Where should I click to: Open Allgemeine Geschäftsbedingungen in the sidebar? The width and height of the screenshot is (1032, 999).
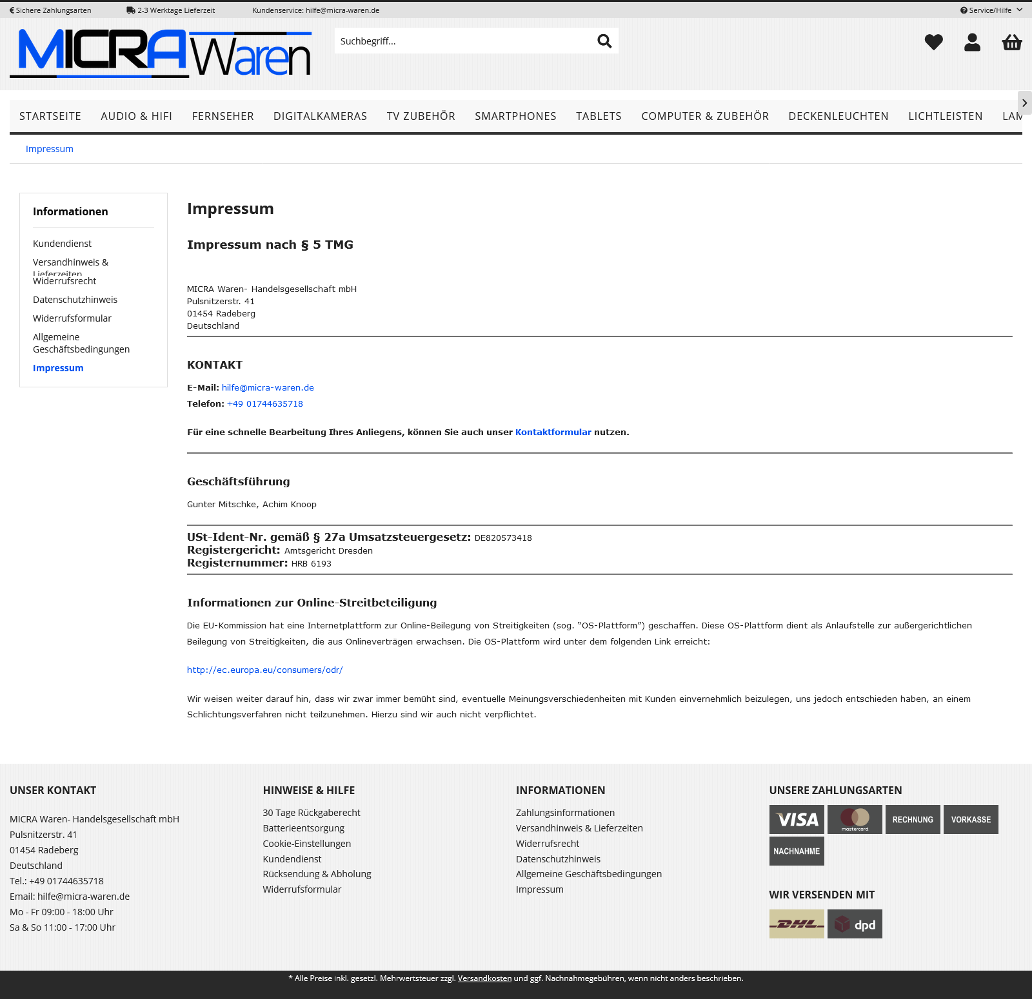tap(81, 343)
